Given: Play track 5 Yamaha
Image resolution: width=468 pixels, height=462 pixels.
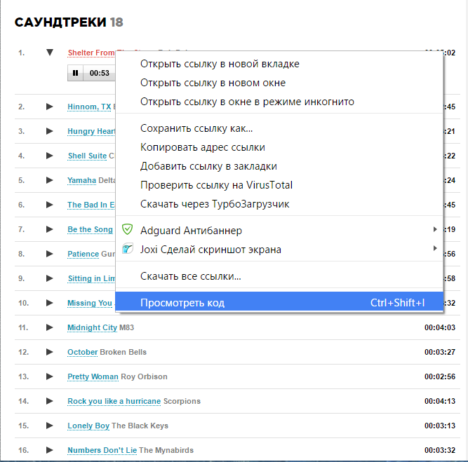Looking at the screenshot, I should (50, 180).
